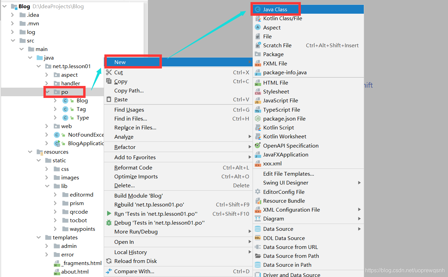The width and height of the screenshot is (448, 277).
Task: Select Package in New submenu
Action: click(x=308, y=54)
